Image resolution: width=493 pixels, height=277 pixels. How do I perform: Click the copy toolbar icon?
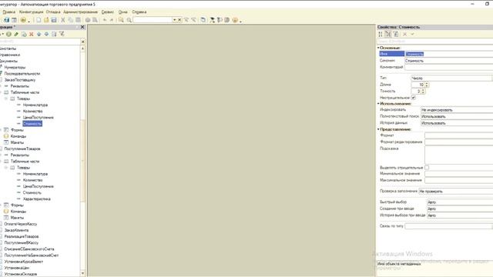pyautogui.click(x=70, y=20)
